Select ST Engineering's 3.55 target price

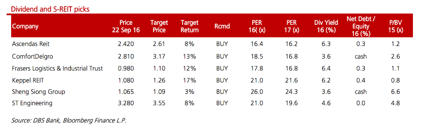point(159,103)
